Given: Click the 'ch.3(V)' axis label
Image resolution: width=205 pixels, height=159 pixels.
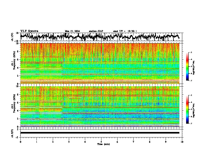Looking at the screenshot, I should click(12, 133).
